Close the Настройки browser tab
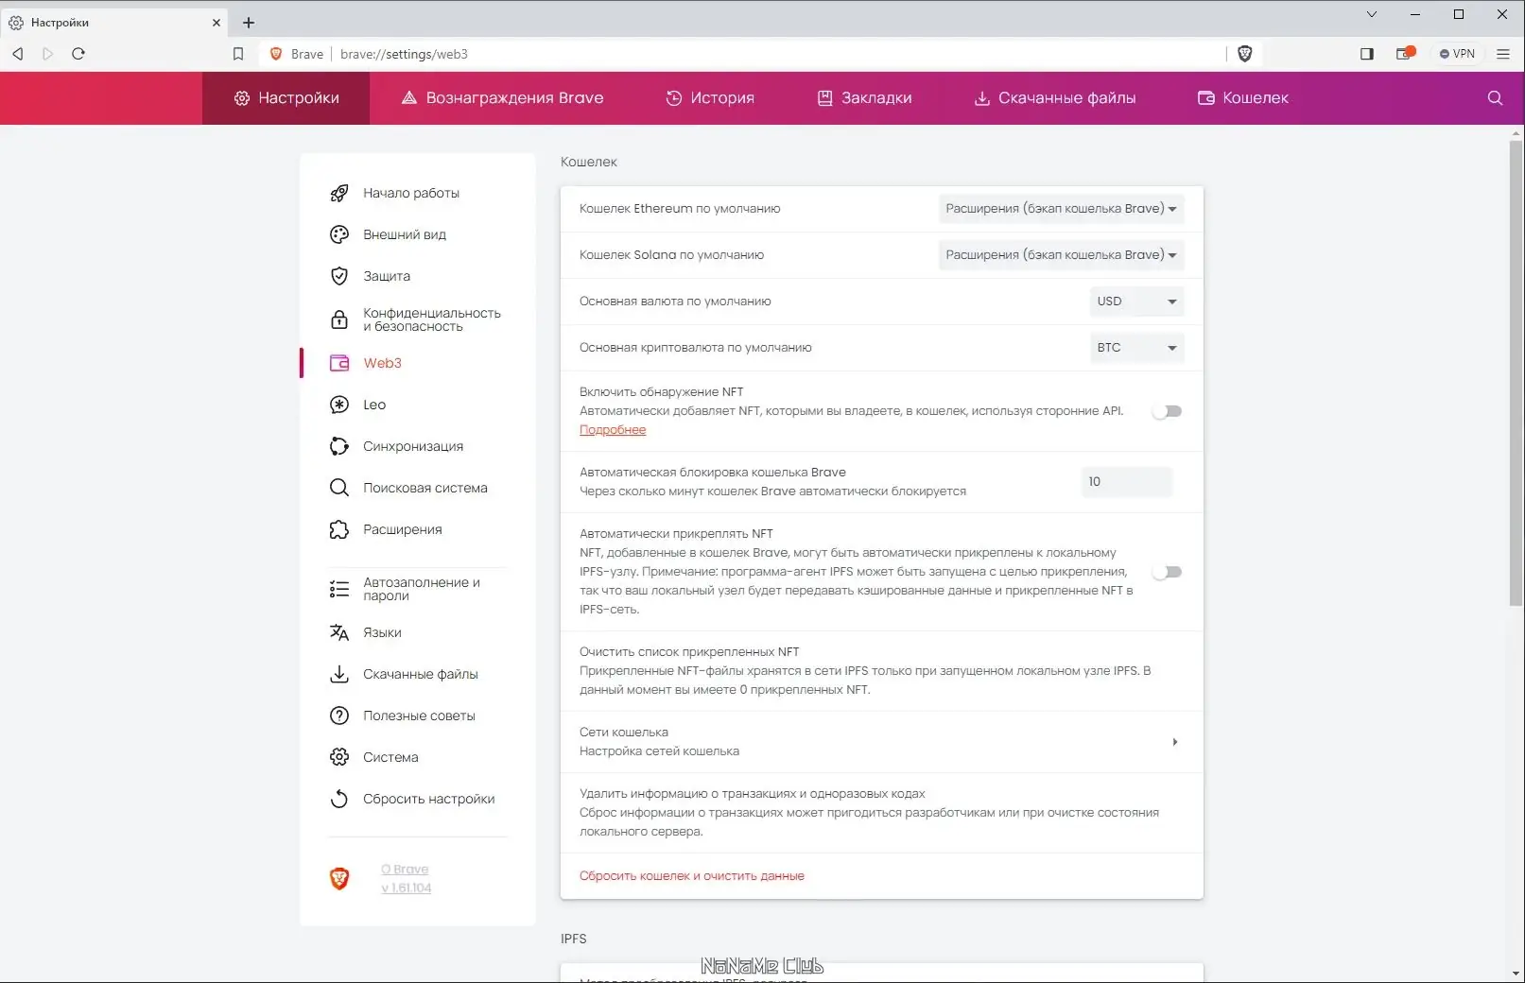 pos(217,23)
